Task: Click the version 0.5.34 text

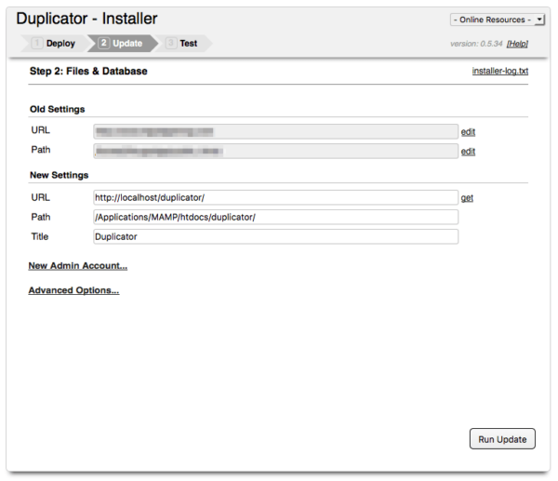Action: tap(475, 44)
